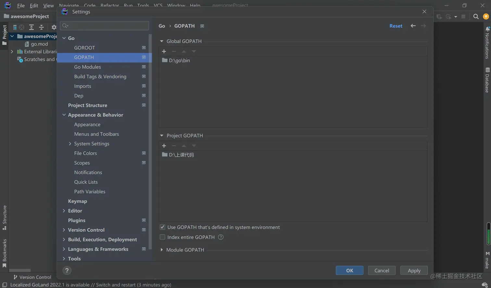Expand System Settings subtree
This screenshot has width=491, height=288.
tap(70, 144)
